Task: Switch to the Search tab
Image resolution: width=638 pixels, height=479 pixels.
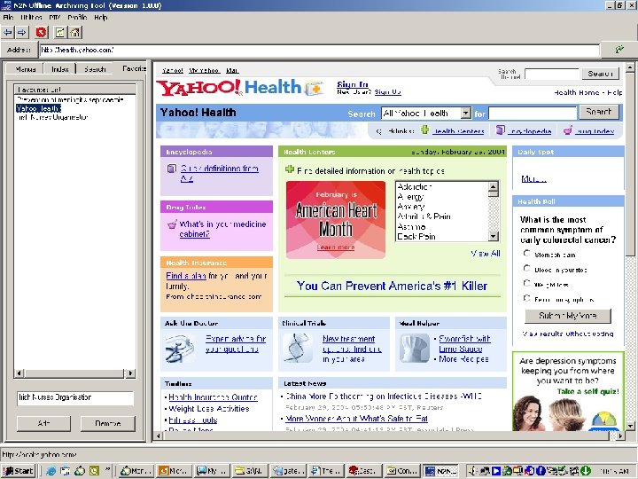Action: 95,69
